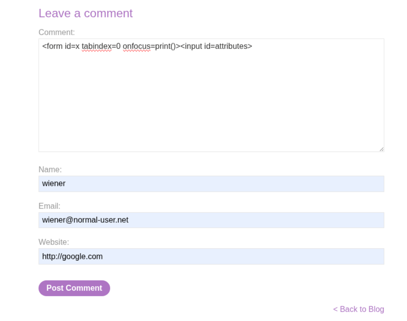This screenshot has height=321, width=407.
Task: Focus the Website input field
Action: pos(211,256)
